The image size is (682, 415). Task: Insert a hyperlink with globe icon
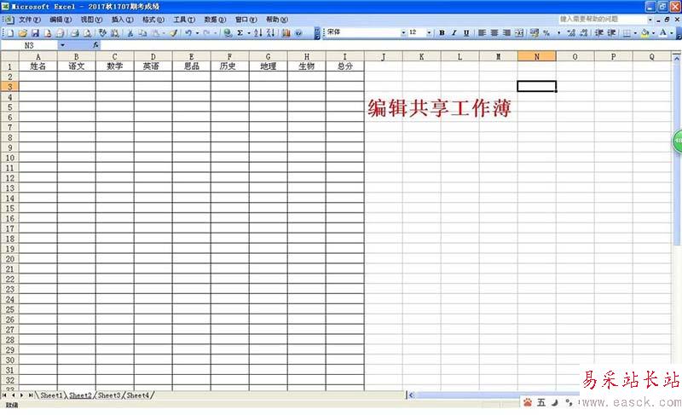228,32
